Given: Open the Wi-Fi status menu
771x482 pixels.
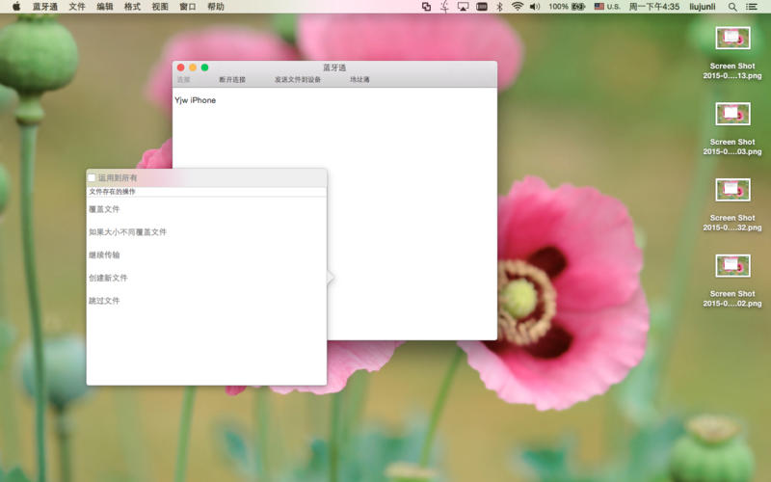Looking at the screenshot, I should click(518, 7).
